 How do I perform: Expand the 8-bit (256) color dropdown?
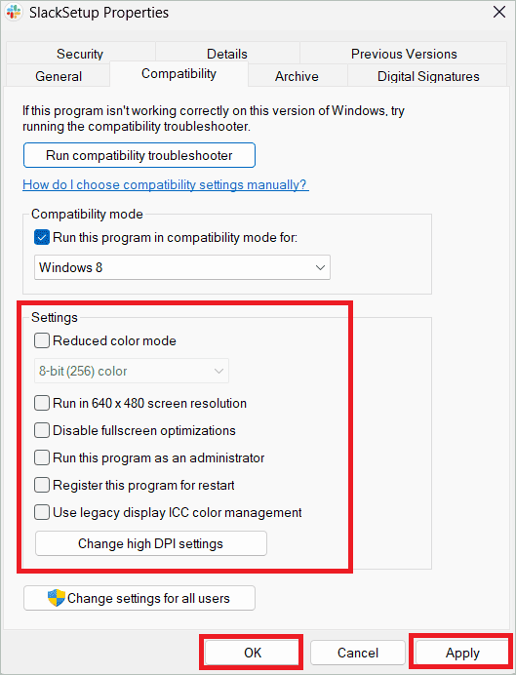tap(132, 371)
